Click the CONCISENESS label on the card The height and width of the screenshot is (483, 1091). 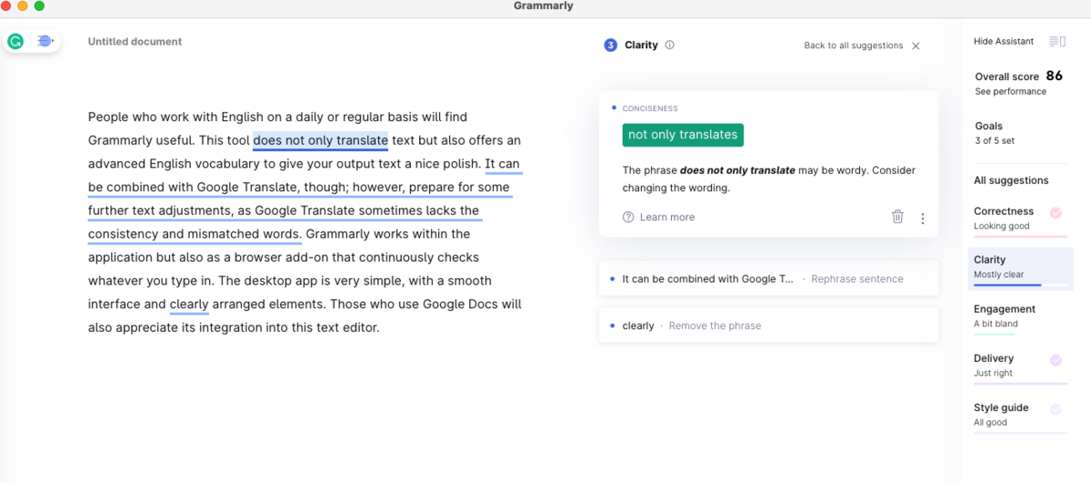(x=650, y=108)
